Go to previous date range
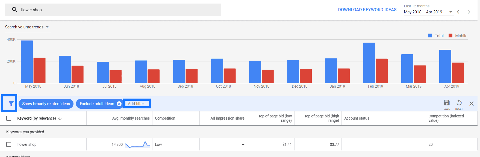480x157 pixels. (x=458, y=12)
